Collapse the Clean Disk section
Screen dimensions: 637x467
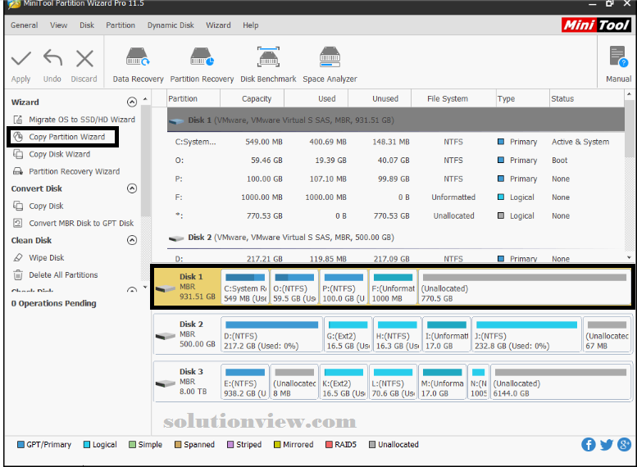coord(132,240)
